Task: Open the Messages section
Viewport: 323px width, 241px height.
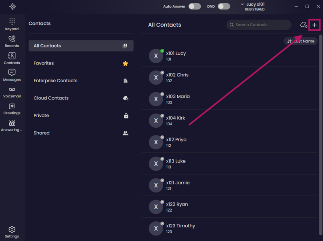Action: [12, 75]
